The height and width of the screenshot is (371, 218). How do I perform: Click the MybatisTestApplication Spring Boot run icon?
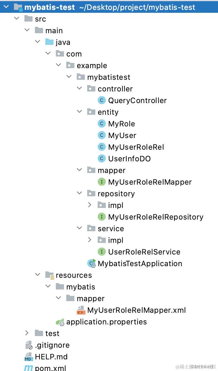pyautogui.click(x=92, y=264)
